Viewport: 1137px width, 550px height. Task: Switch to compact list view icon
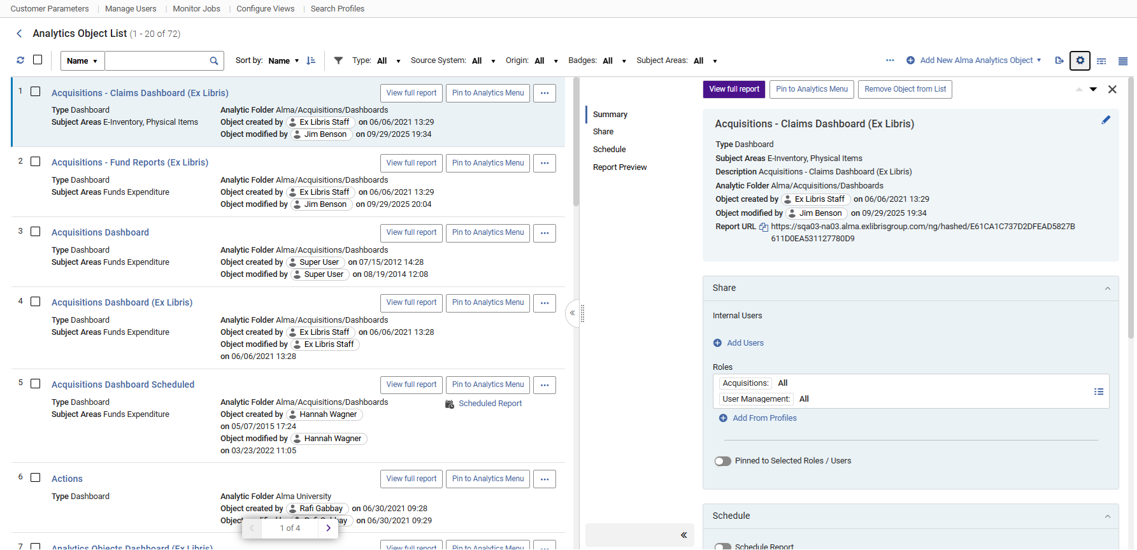pyautogui.click(x=1101, y=61)
